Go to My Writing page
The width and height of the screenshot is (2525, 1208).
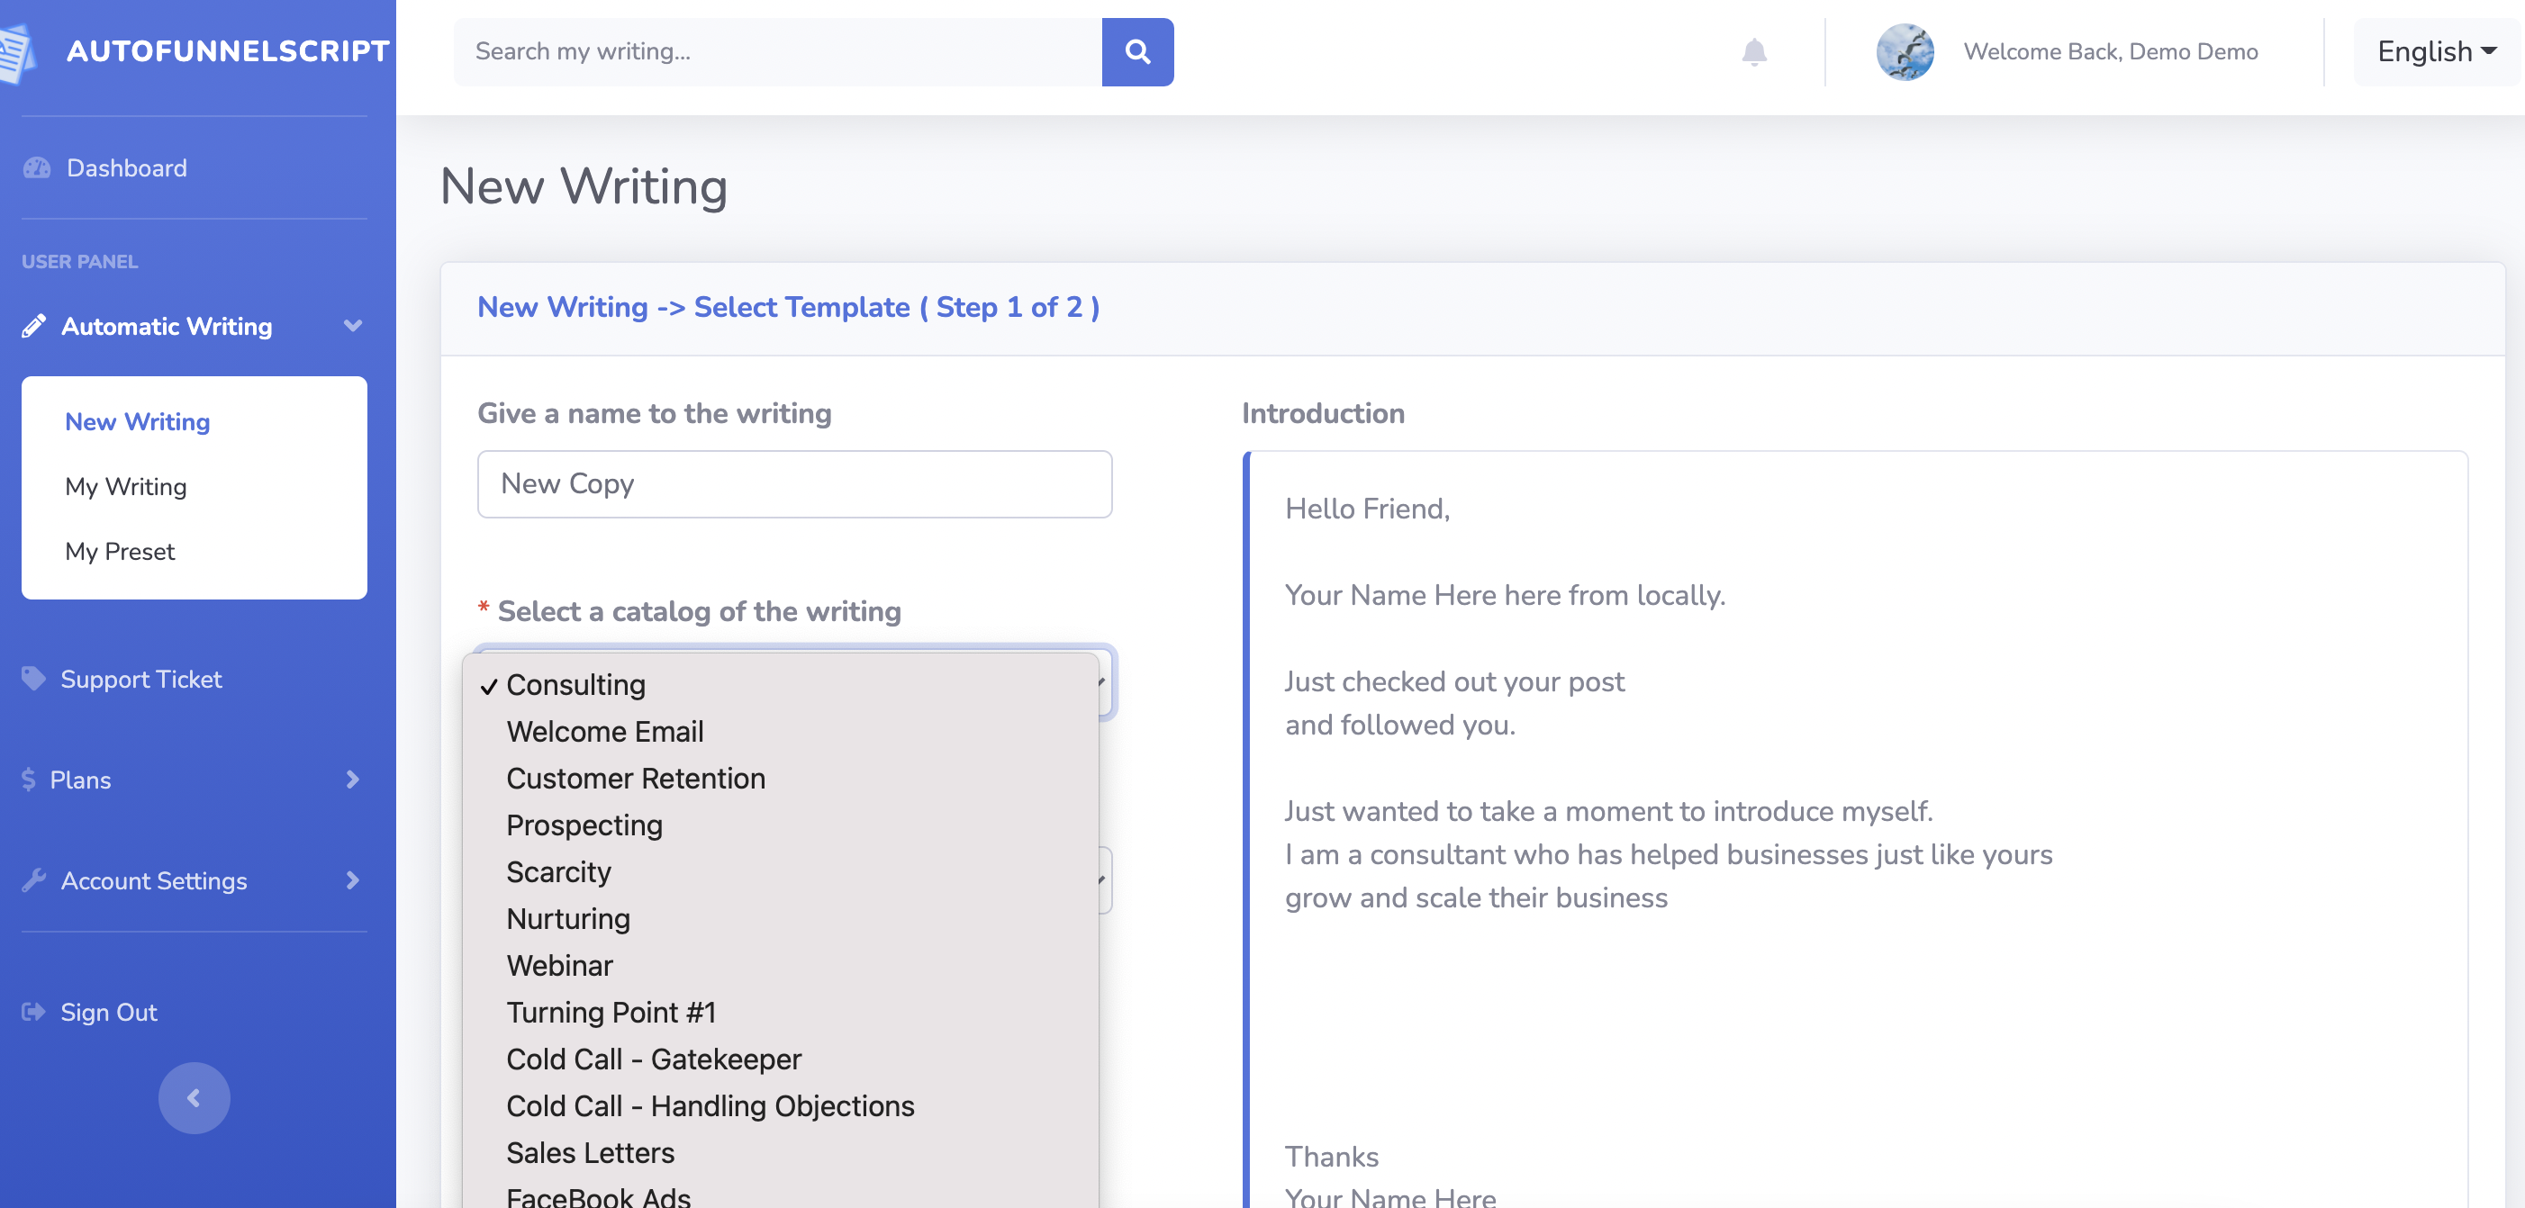[125, 486]
